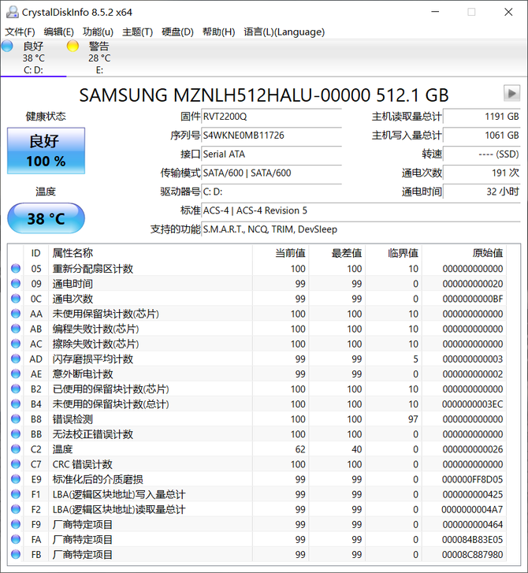The height and width of the screenshot is (573, 528).
Task: Click blue status dot of attribute FA
Action: point(16,539)
